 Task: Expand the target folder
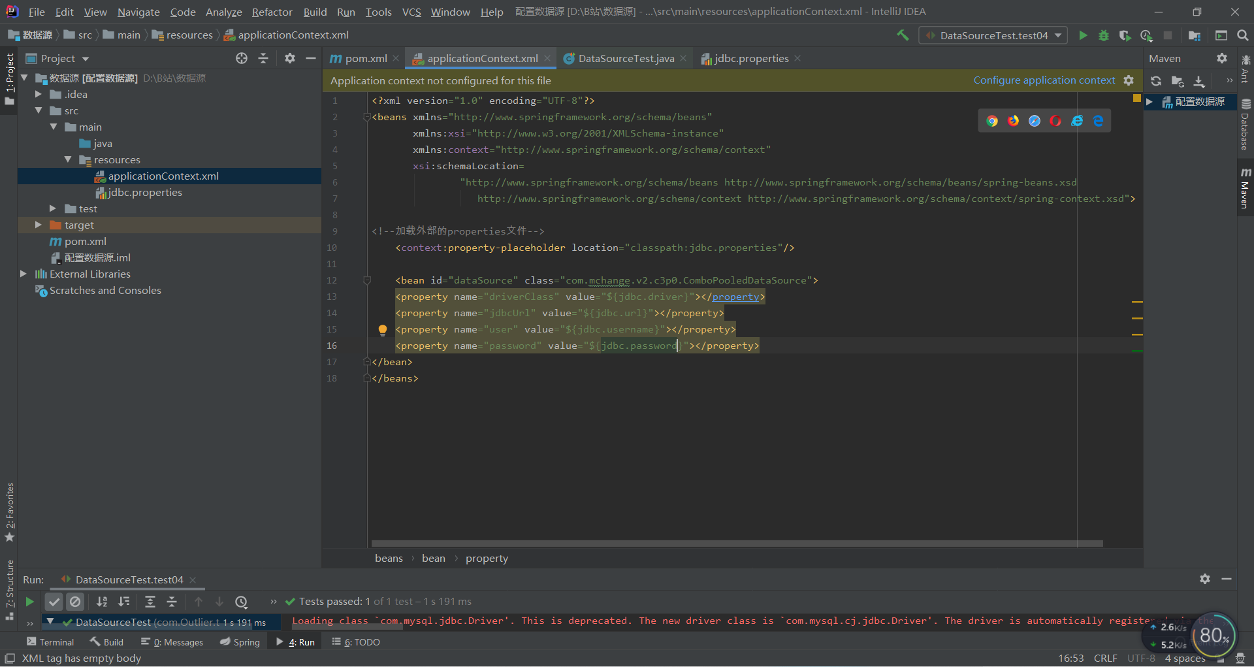click(x=39, y=225)
